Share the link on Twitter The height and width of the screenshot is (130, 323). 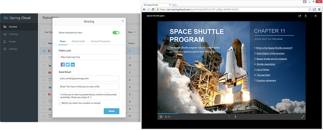coord(68,65)
